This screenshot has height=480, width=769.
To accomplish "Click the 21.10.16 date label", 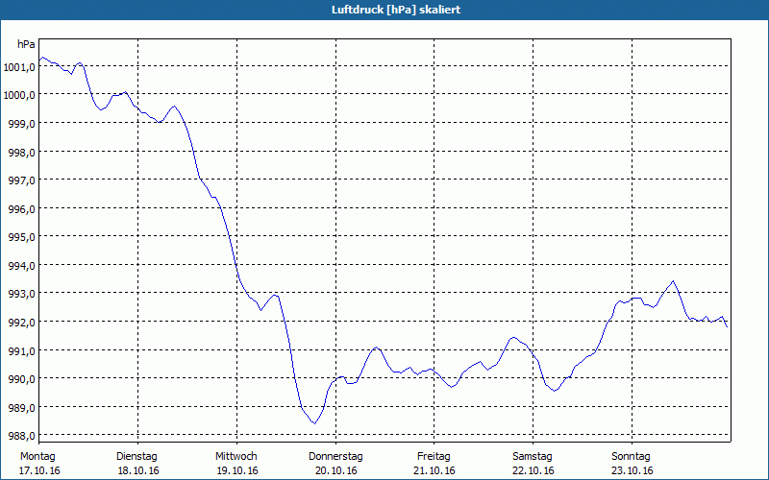I will [434, 470].
